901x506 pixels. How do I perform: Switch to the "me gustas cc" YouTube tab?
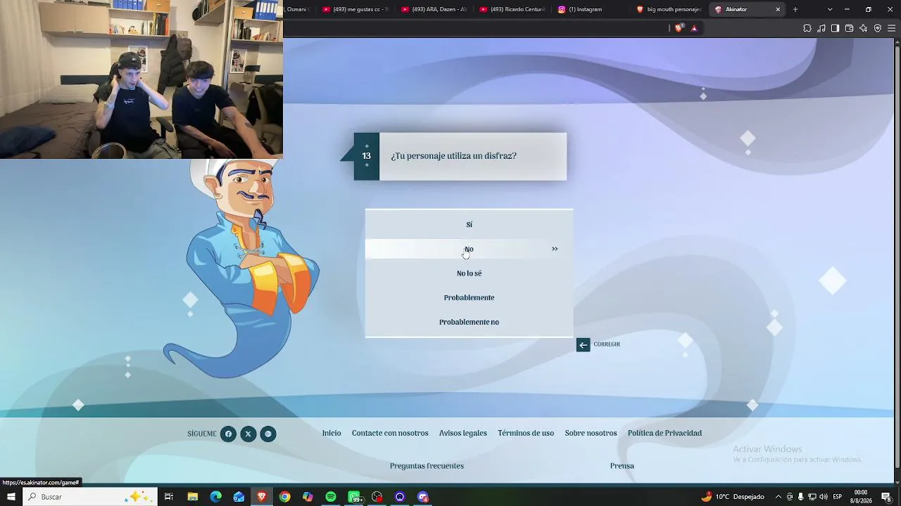[355, 9]
